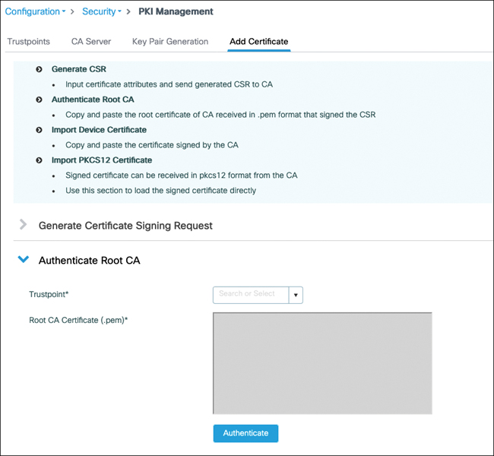This screenshot has height=456, width=494.
Task: Click bullet icon beside Import PKCS12 Certificate
Action: coord(39,160)
